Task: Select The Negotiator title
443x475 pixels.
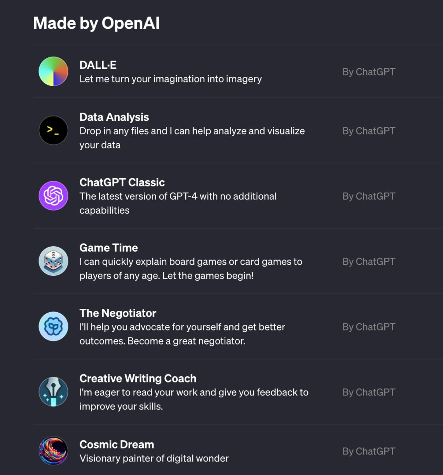Action: [x=118, y=313]
